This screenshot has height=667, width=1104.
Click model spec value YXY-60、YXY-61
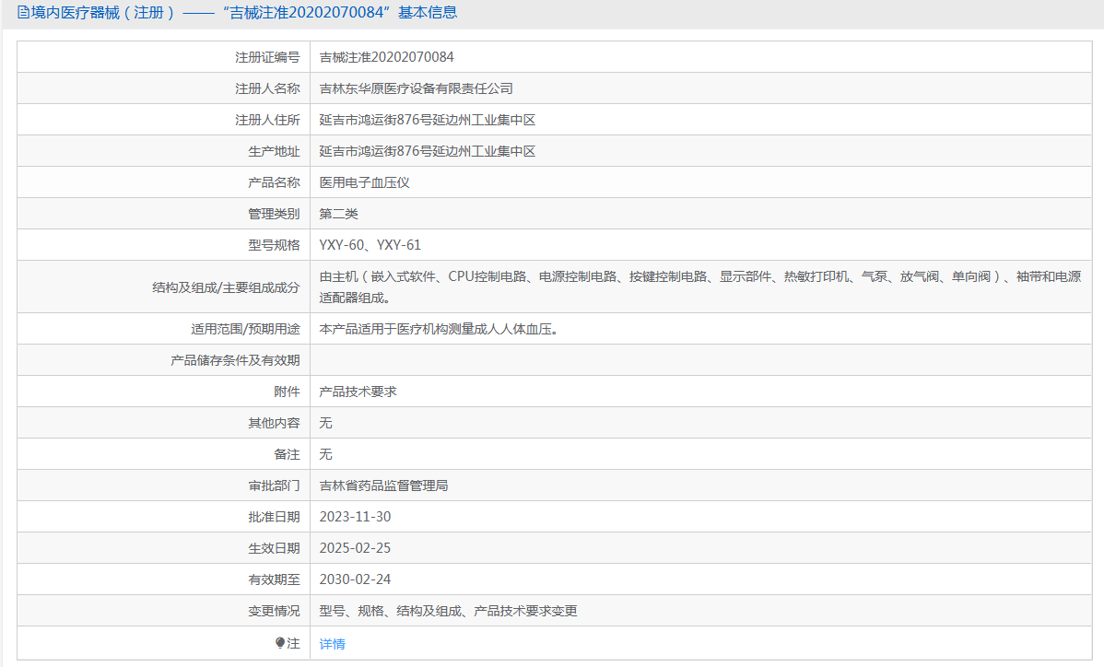tap(370, 245)
